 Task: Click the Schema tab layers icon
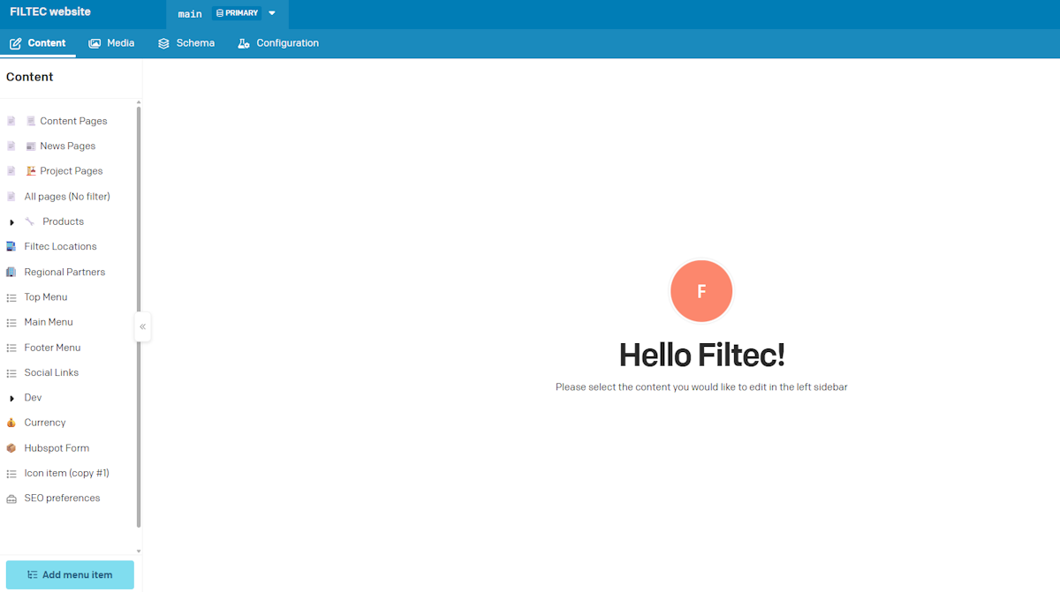163,43
